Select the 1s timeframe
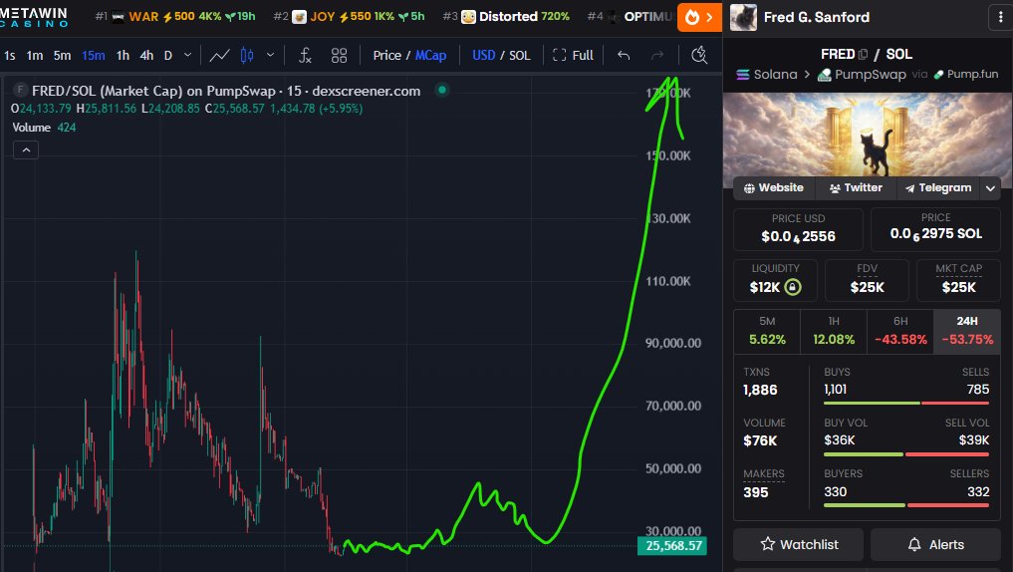The width and height of the screenshot is (1013, 572). click(x=10, y=56)
